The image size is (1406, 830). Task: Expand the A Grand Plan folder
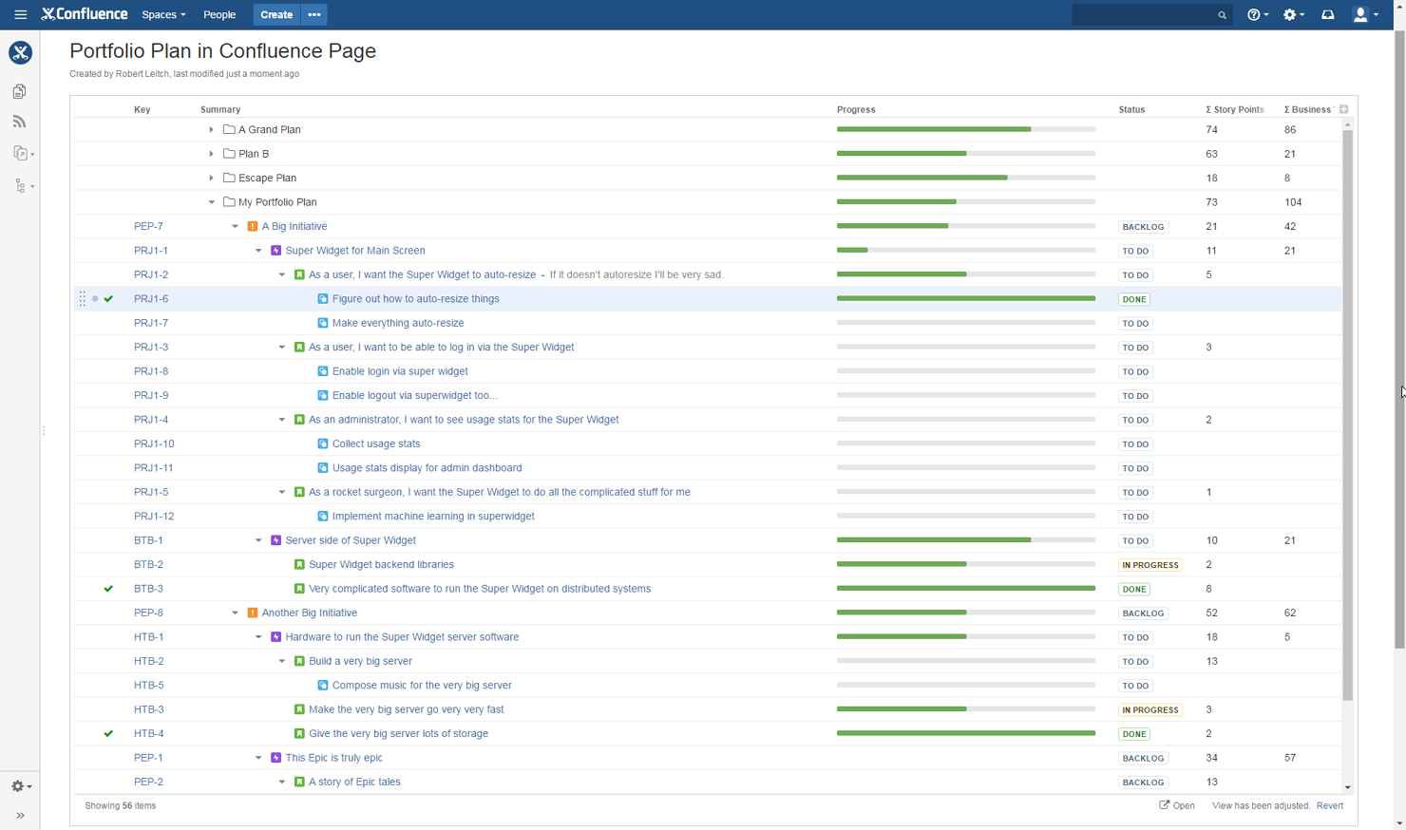click(211, 129)
